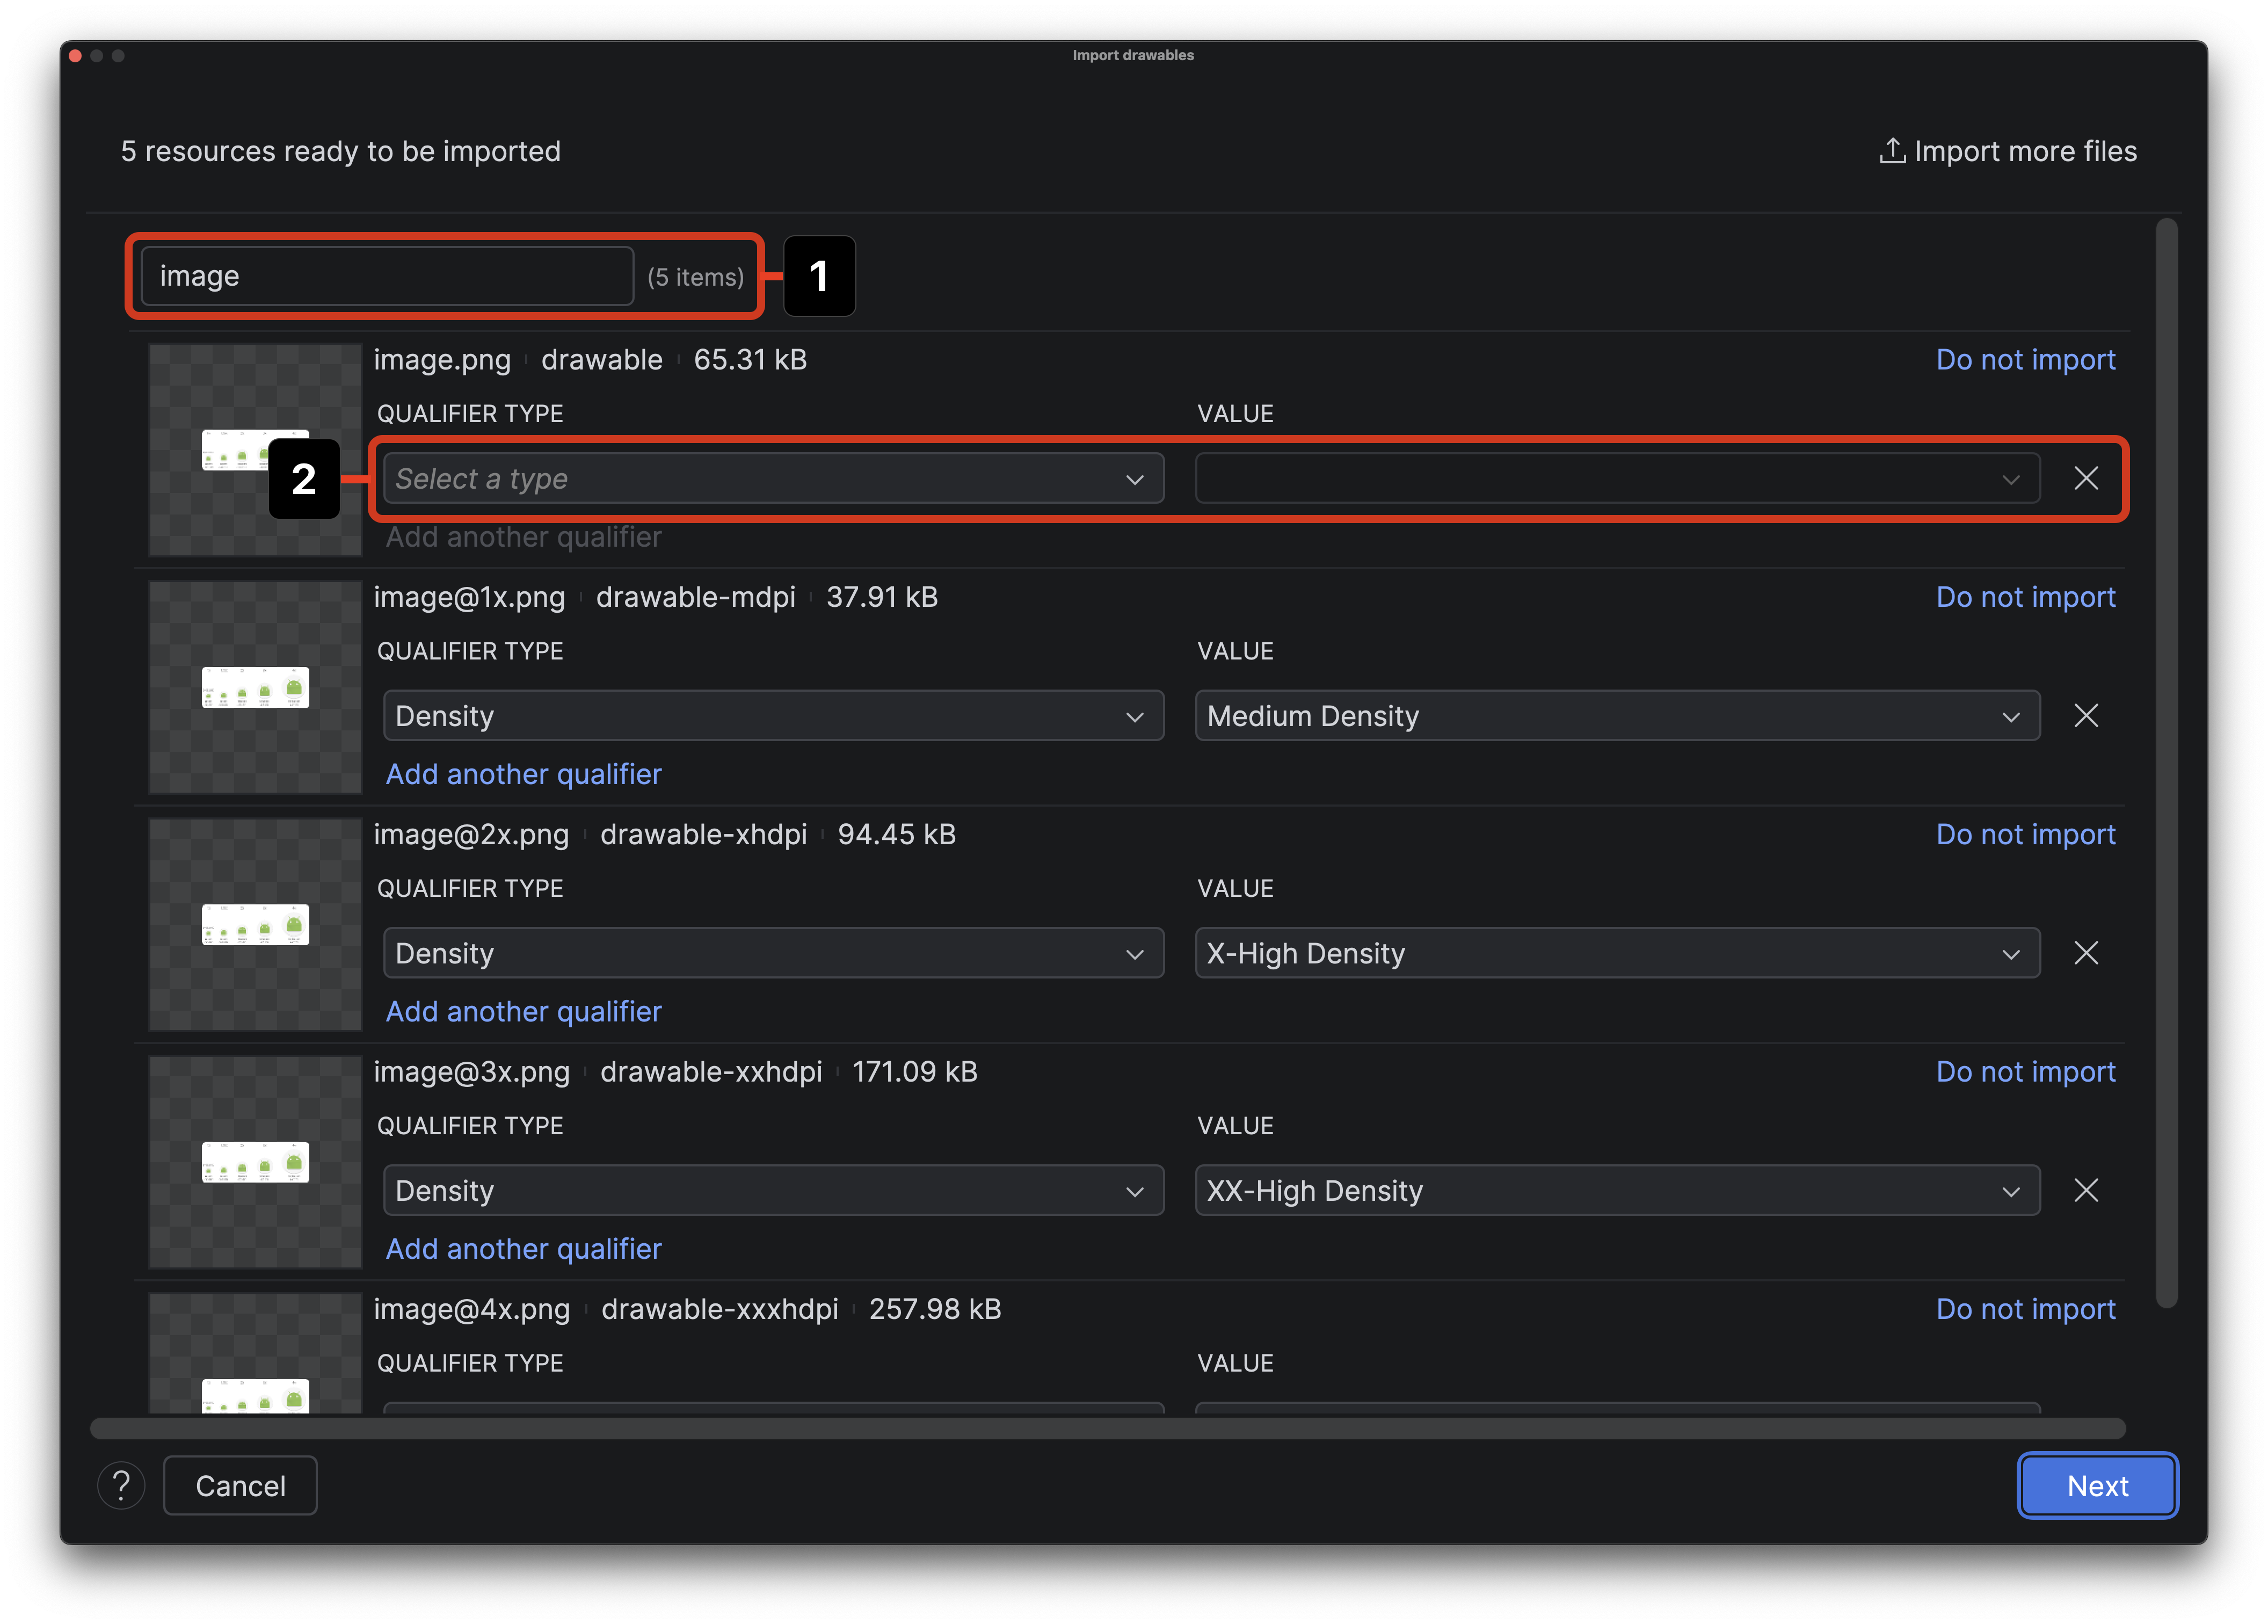Click the horizontal scrollbar below the list
This screenshot has height=1624, width=2268.
coord(1108,1428)
